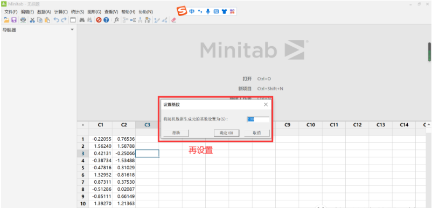The height and width of the screenshot is (208, 432).
Task: Click the Sogou soft keyboard icon
Action: (x=217, y=11)
